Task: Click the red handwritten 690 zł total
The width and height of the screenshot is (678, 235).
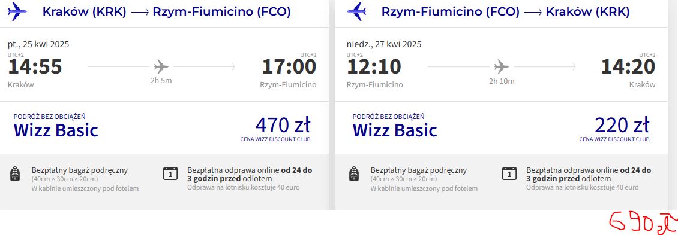Action: 643,222
